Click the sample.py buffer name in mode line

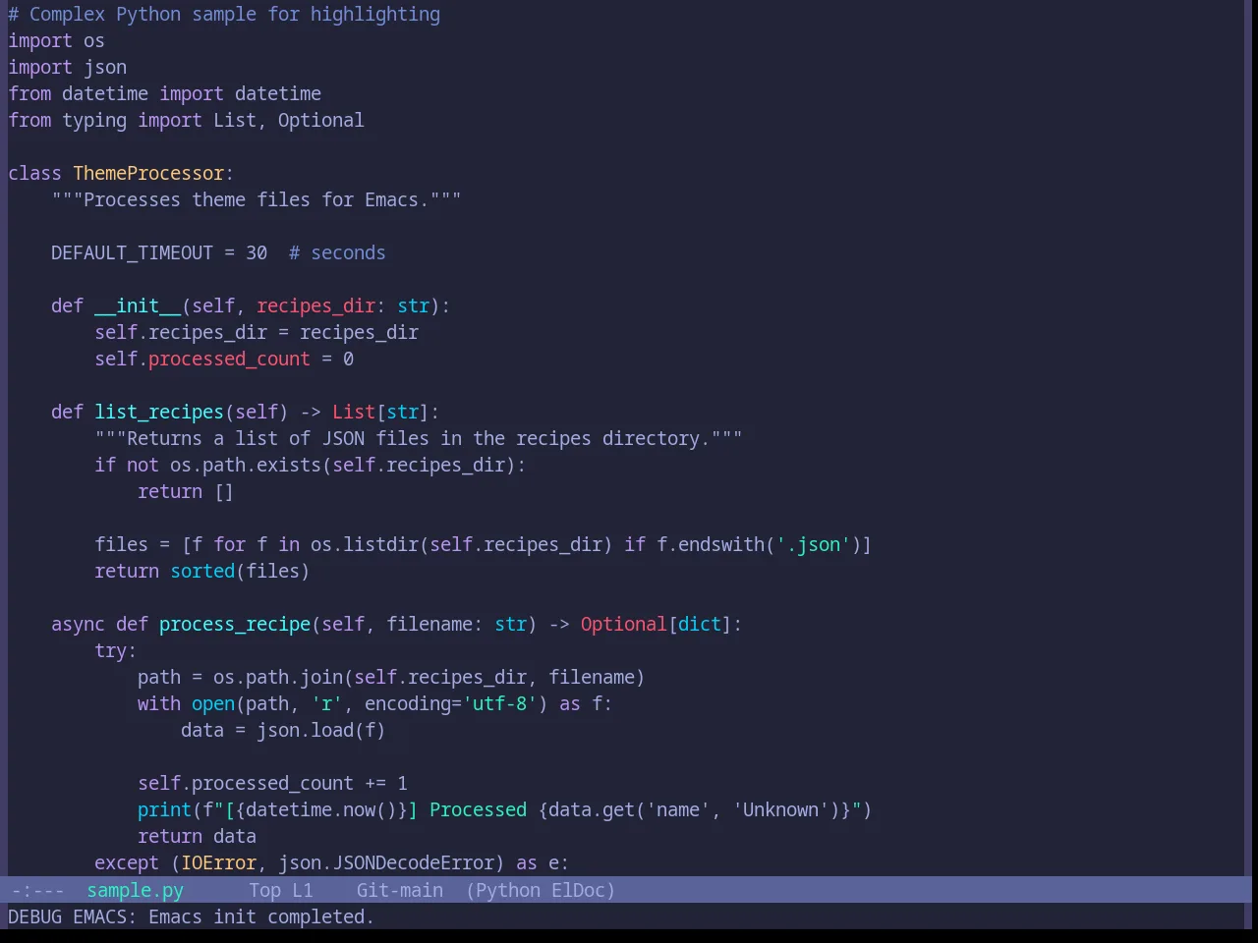tap(135, 890)
